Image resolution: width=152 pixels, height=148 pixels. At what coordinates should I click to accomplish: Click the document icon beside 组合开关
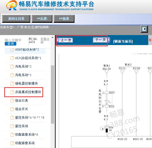tap(12, 109)
